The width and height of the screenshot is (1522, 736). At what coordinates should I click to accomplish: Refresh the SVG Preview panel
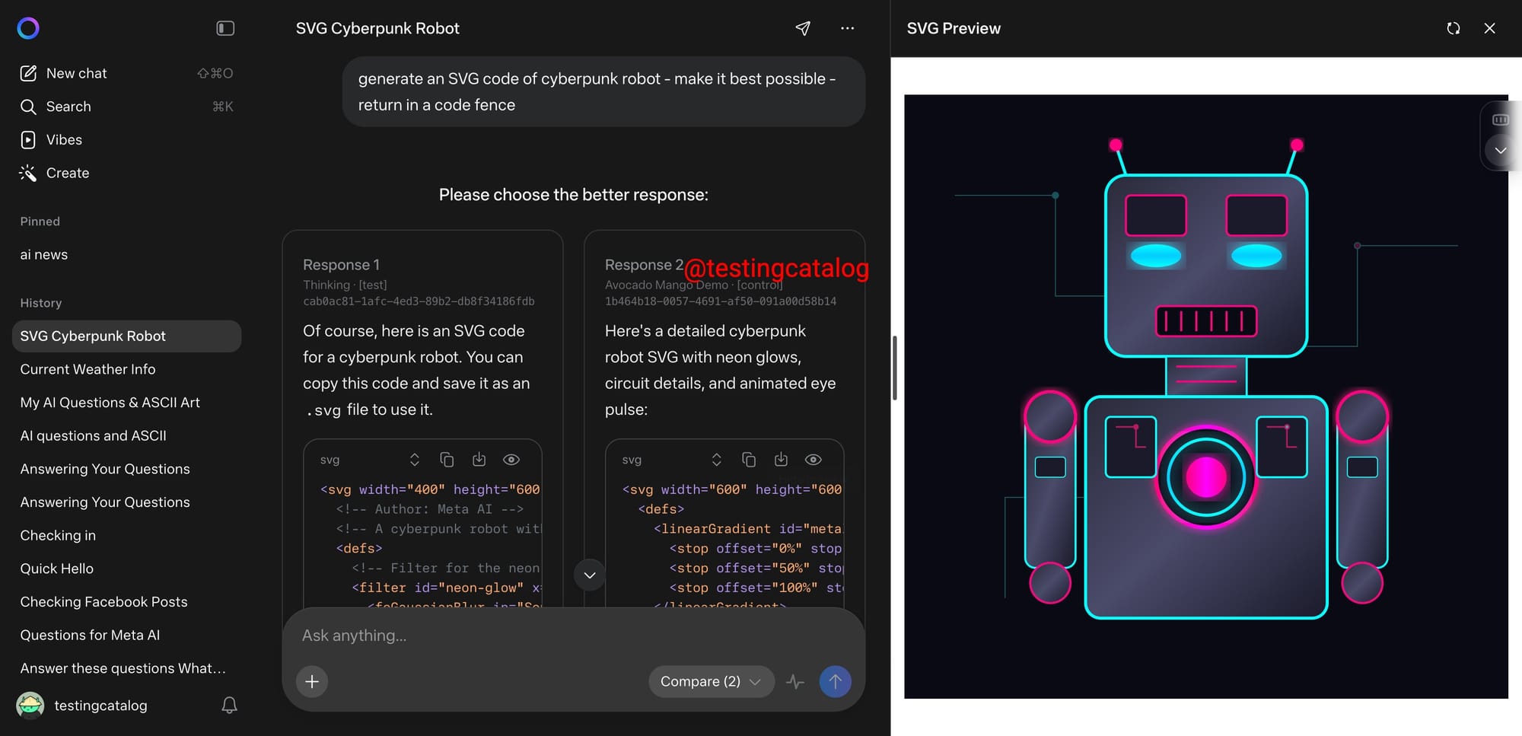[1453, 28]
